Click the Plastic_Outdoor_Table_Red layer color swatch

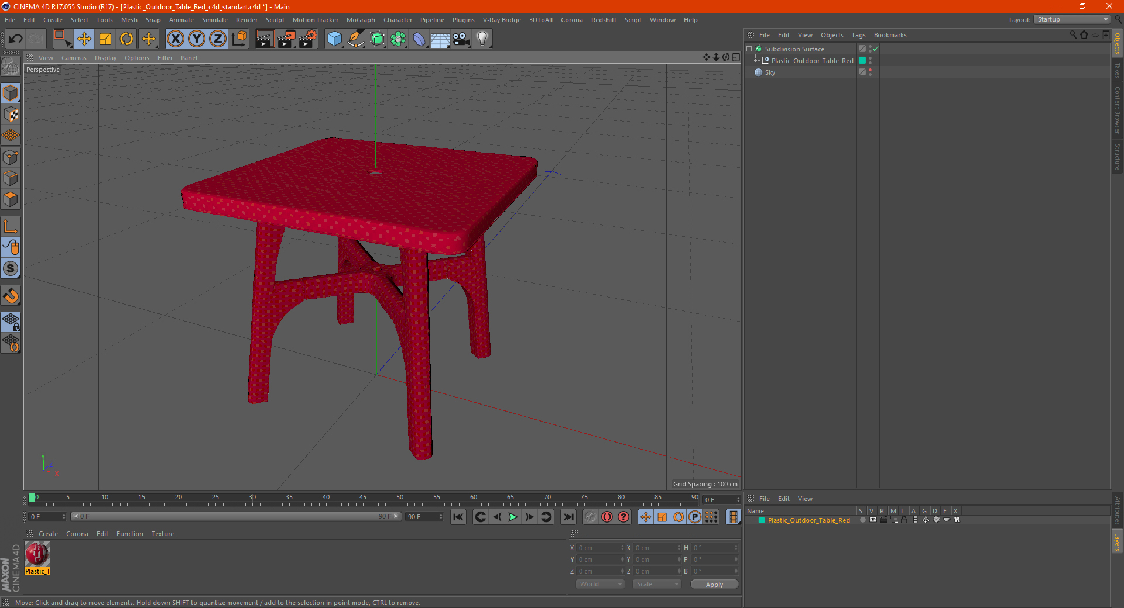[862, 61]
